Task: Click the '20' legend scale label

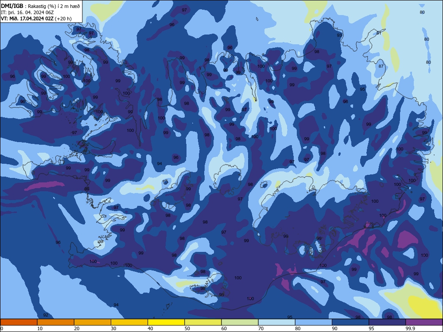Action: click(77, 328)
